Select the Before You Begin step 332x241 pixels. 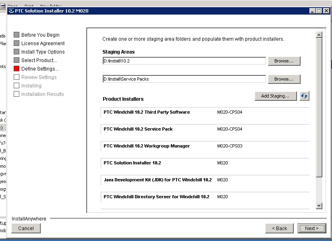37,35
